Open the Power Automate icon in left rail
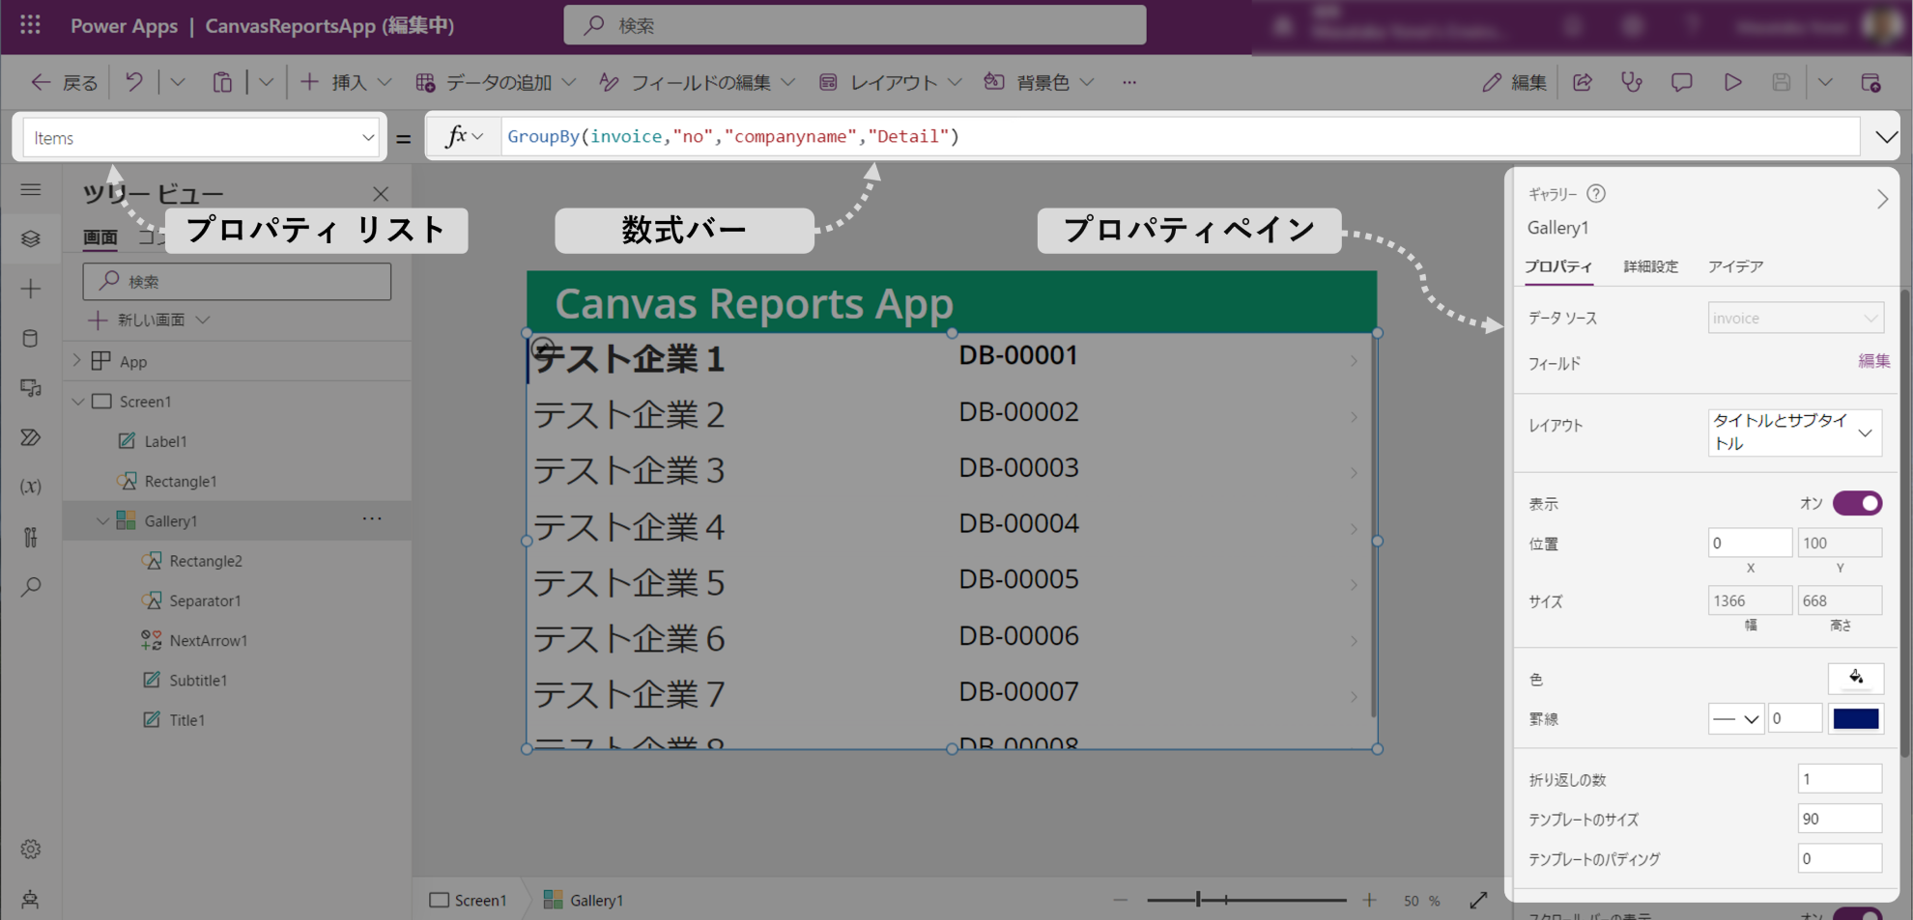Screen dimensions: 1913x920 click(x=31, y=437)
